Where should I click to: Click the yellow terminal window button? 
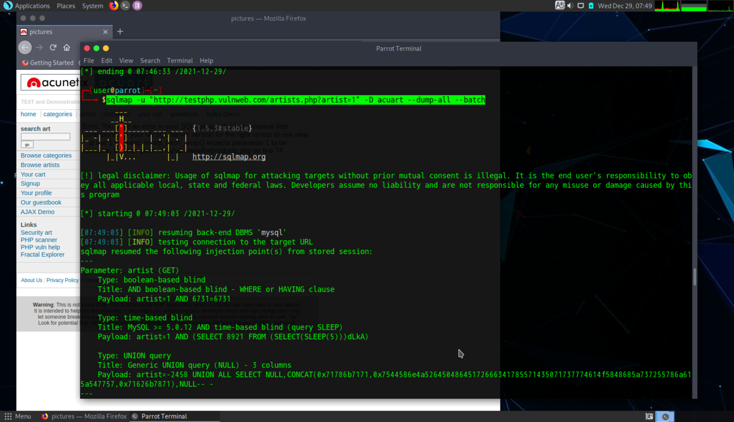tap(105, 48)
